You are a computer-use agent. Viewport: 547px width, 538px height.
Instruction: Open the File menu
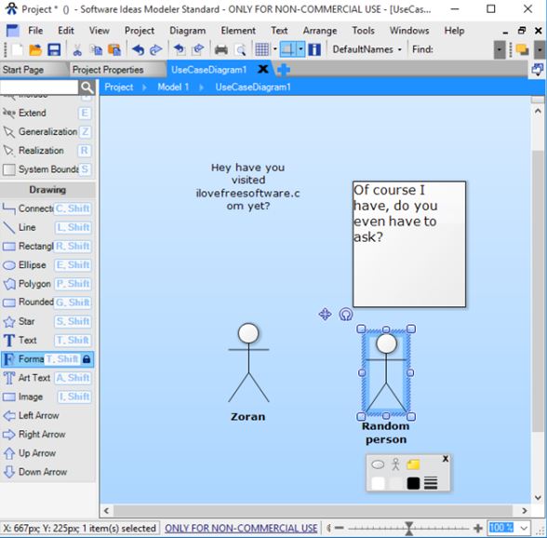(35, 31)
